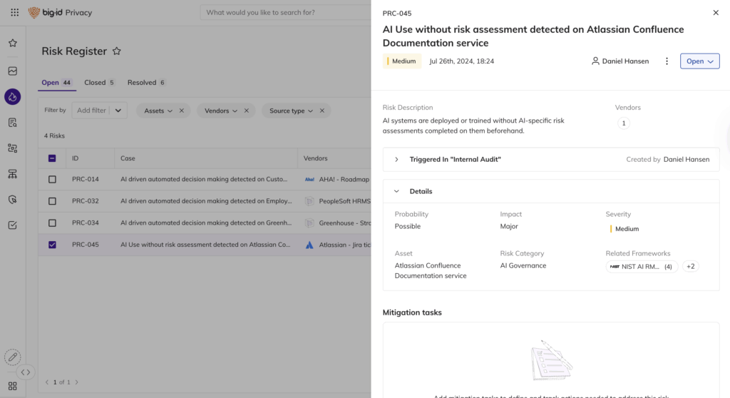This screenshot has height=398, width=730.
Task: Collapse the Details section
Action: 397,191
